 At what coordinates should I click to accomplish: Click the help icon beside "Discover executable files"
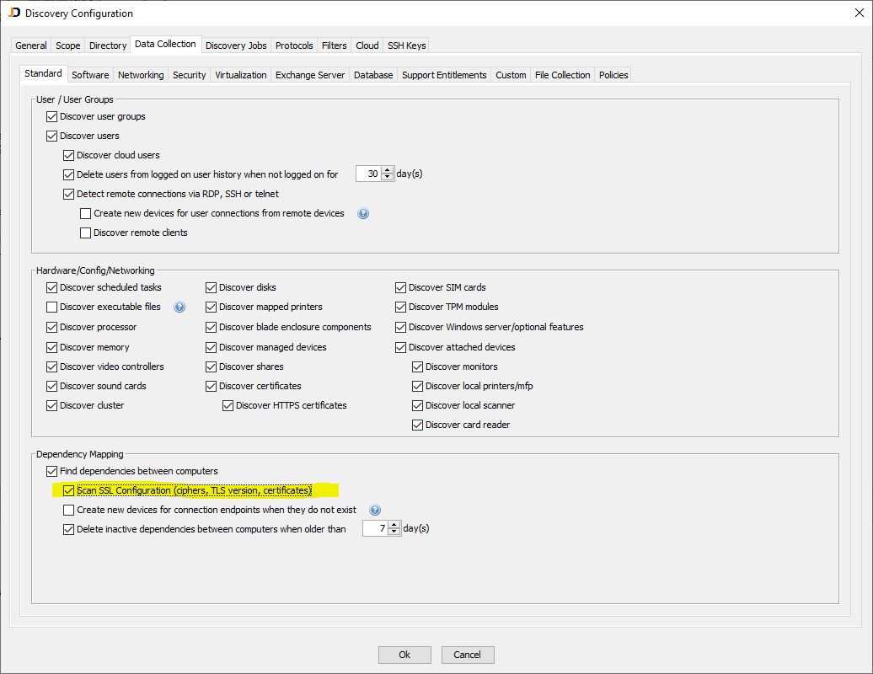pyautogui.click(x=179, y=307)
